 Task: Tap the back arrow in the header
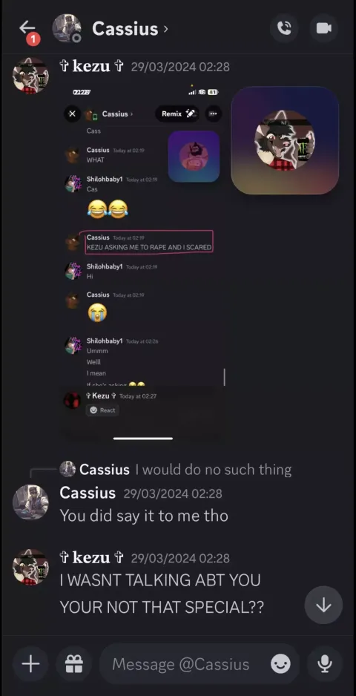click(27, 28)
